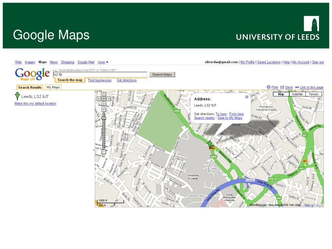
Task: Click Sign out
Action: click(318, 62)
